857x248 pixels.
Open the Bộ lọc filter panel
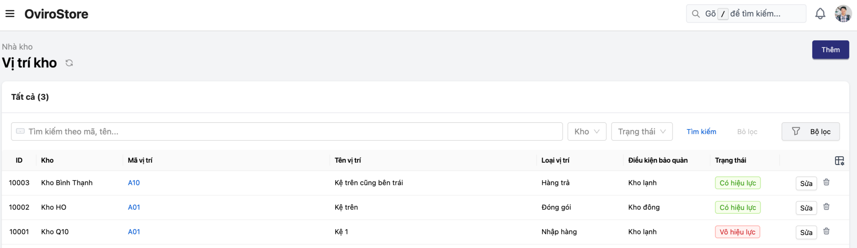coord(810,132)
